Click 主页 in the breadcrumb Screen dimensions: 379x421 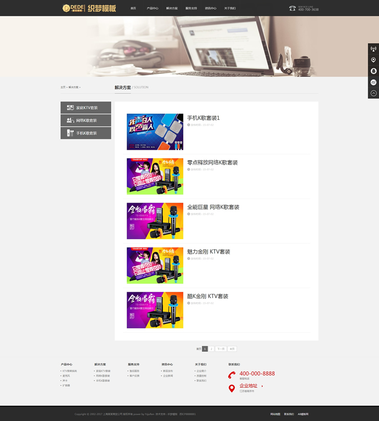63,87
